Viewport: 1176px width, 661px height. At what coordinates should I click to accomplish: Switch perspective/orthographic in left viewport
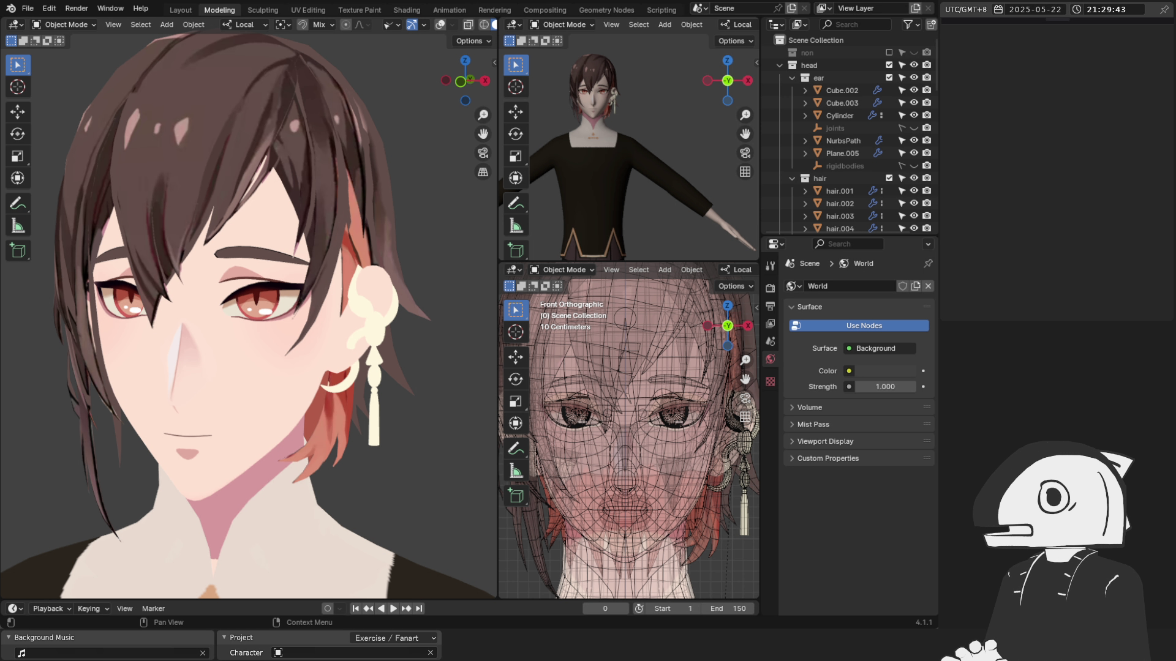point(483,172)
